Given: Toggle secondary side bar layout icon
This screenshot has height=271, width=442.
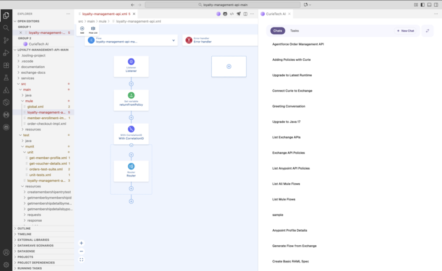Looking at the screenshot, I should coord(436,5).
